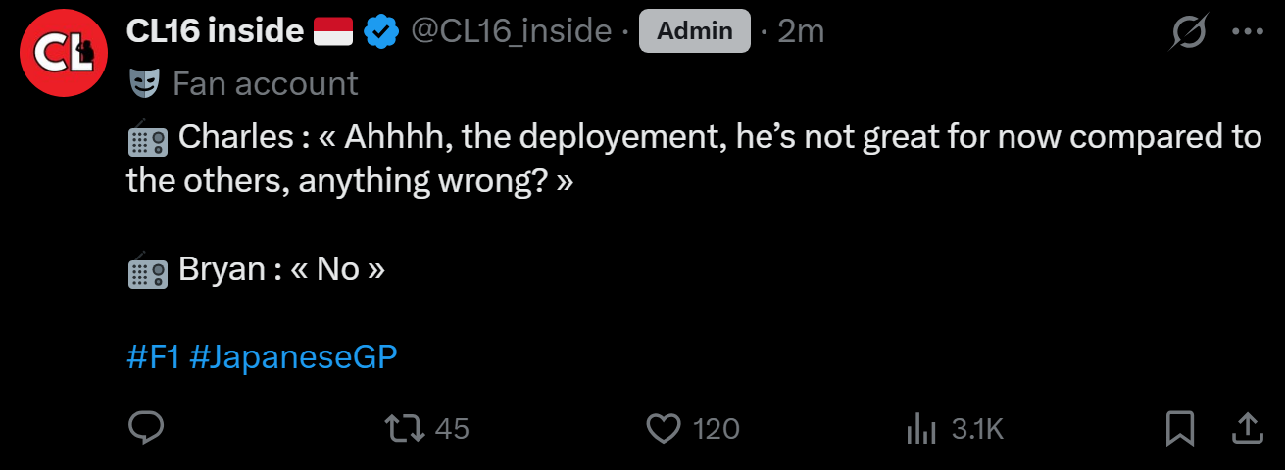
Task: Click the blue verified checkmark badge
Action: click(x=380, y=32)
